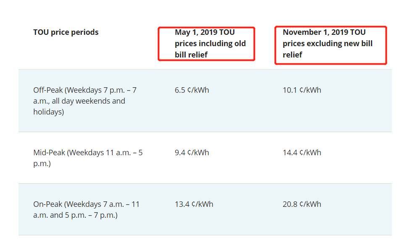399x245 pixels.
Task: Click the On-Peak period row label
Action: pyautogui.click(x=86, y=210)
